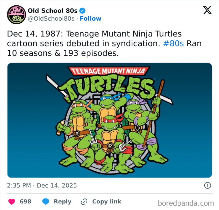Click the Old School 80s profile avatar

tap(17, 14)
